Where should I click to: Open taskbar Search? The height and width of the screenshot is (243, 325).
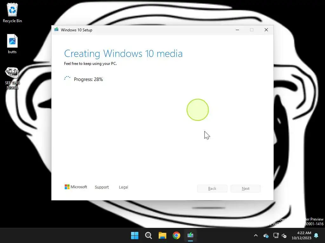click(149, 235)
